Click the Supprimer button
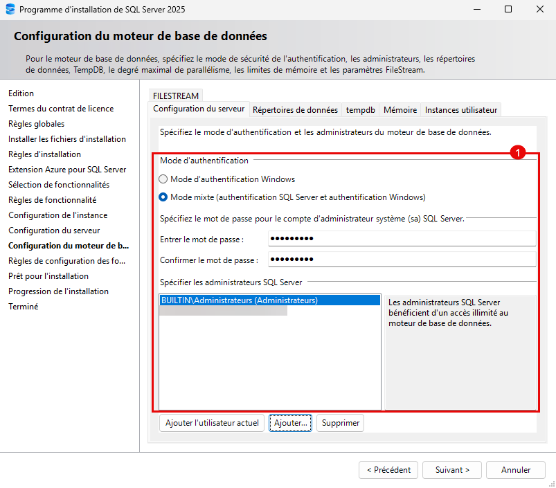Screen dimensions: 556x488 341,423
